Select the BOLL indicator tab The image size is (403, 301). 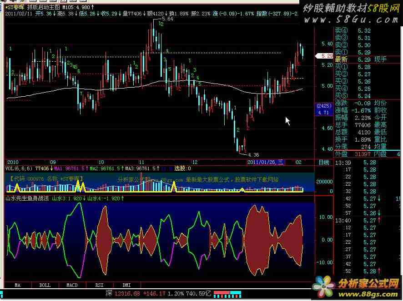click(45, 285)
